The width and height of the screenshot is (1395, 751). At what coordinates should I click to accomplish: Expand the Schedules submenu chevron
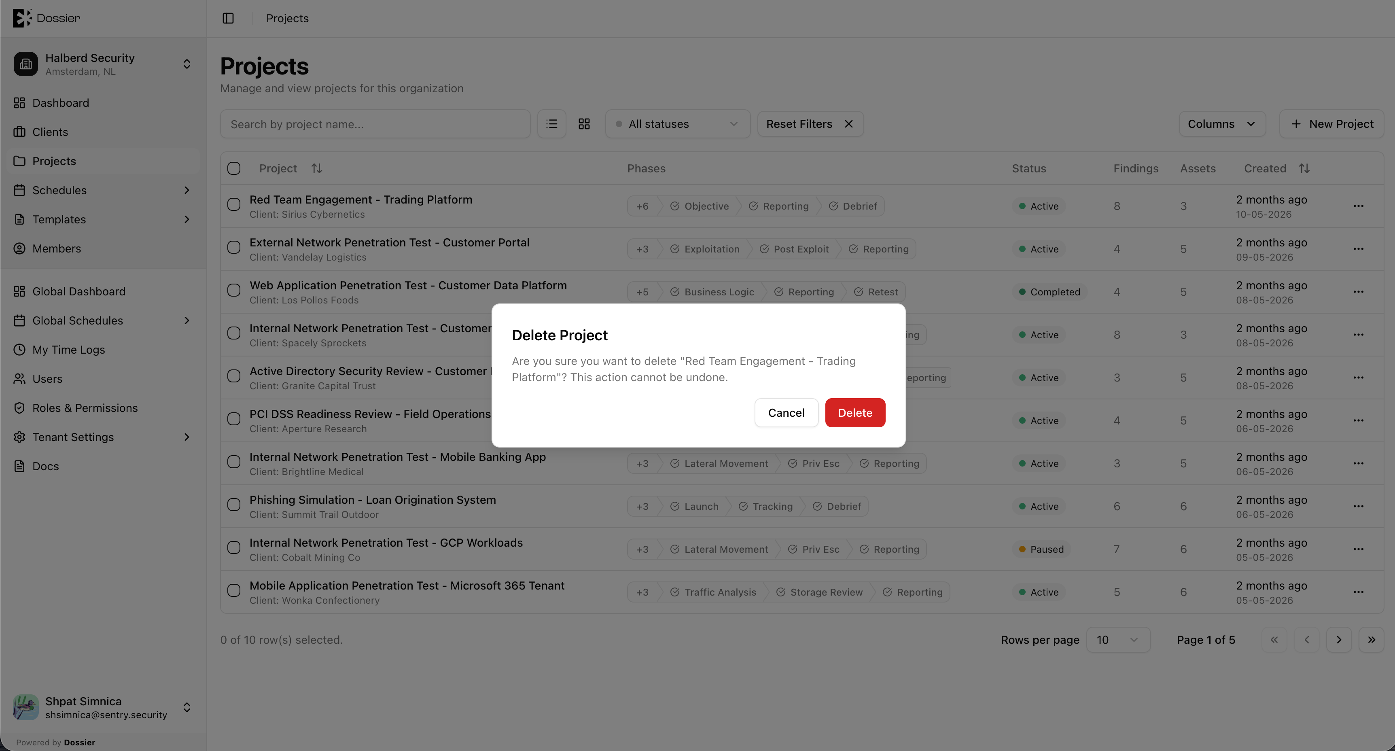point(187,191)
